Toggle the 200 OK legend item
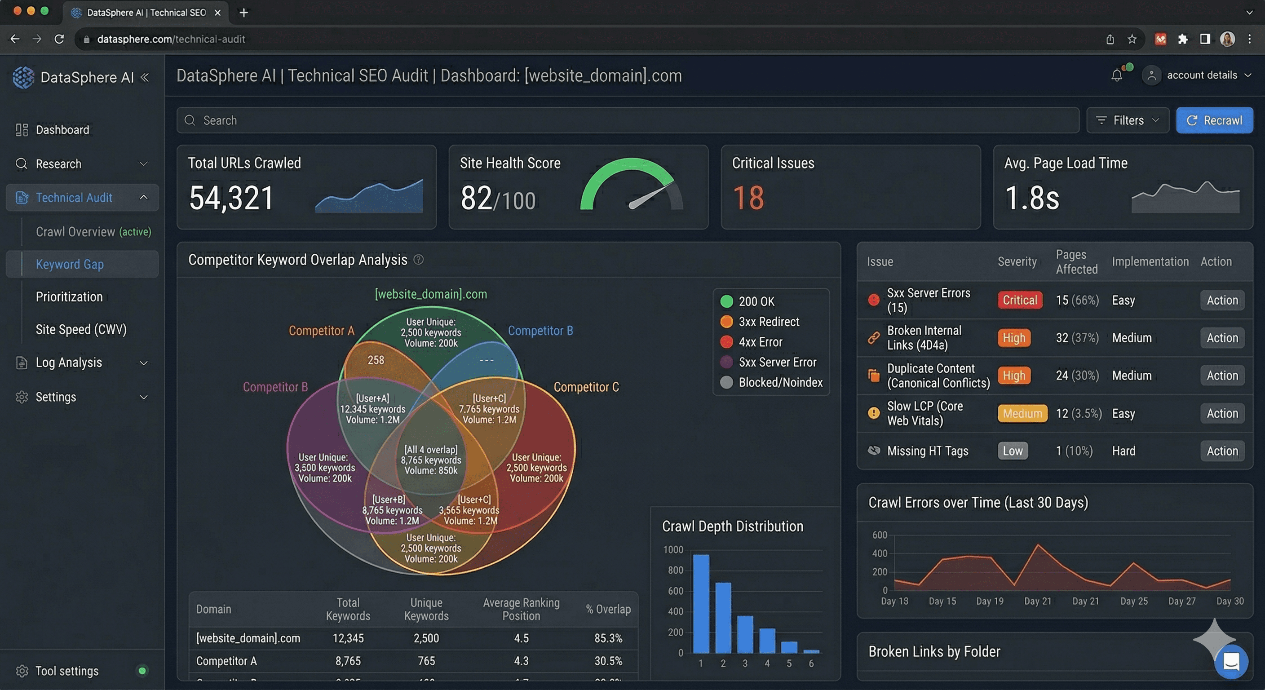Image resolution: width=1265 pixels, height=690 pixels. [x=747, y=301]
